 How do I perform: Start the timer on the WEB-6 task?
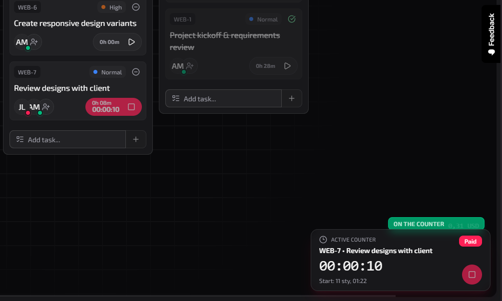click(x=131, y=42)
